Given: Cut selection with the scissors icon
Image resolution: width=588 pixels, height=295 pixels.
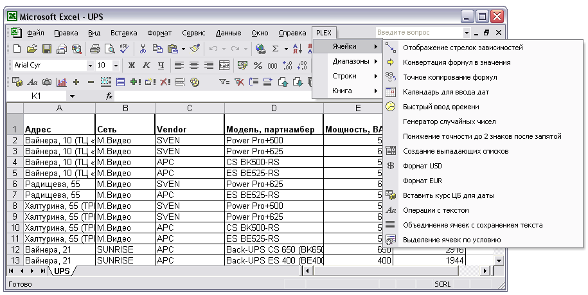Looking at the screenshot, I should (143, 49).
